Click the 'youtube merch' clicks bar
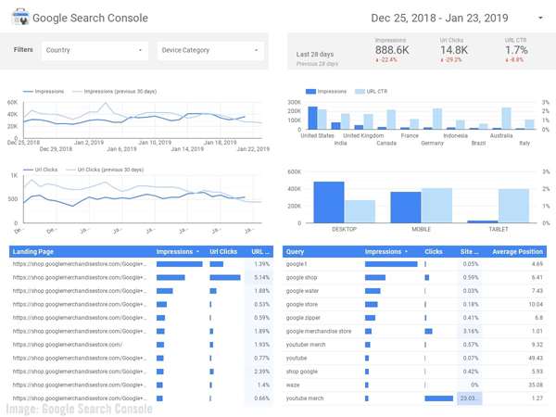Viewport: 556px width, 417px height. 438,398
